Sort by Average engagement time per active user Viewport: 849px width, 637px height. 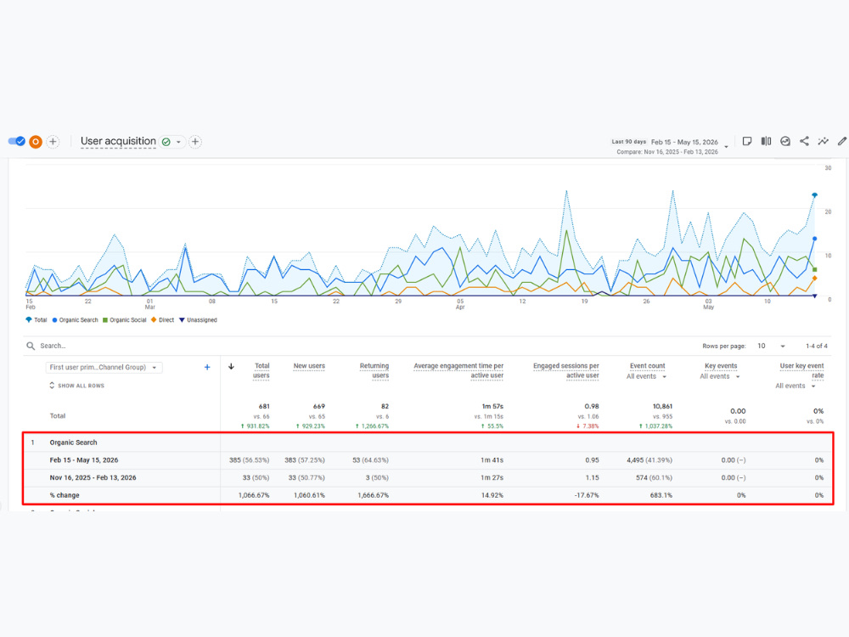point(458,370)
